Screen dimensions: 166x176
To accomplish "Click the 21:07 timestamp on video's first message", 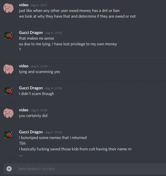I will (x=38, y=5).
